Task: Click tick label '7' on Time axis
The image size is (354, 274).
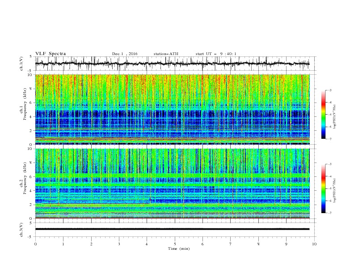Action: pyautogui.click(x=231, y=244)
